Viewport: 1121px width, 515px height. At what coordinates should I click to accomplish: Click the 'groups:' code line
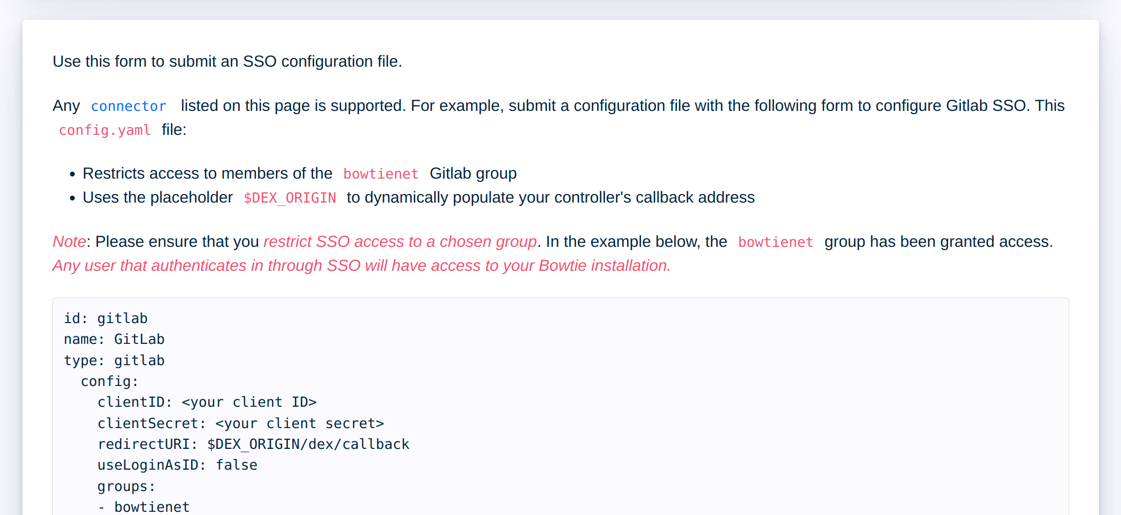(x=126, y=487)
